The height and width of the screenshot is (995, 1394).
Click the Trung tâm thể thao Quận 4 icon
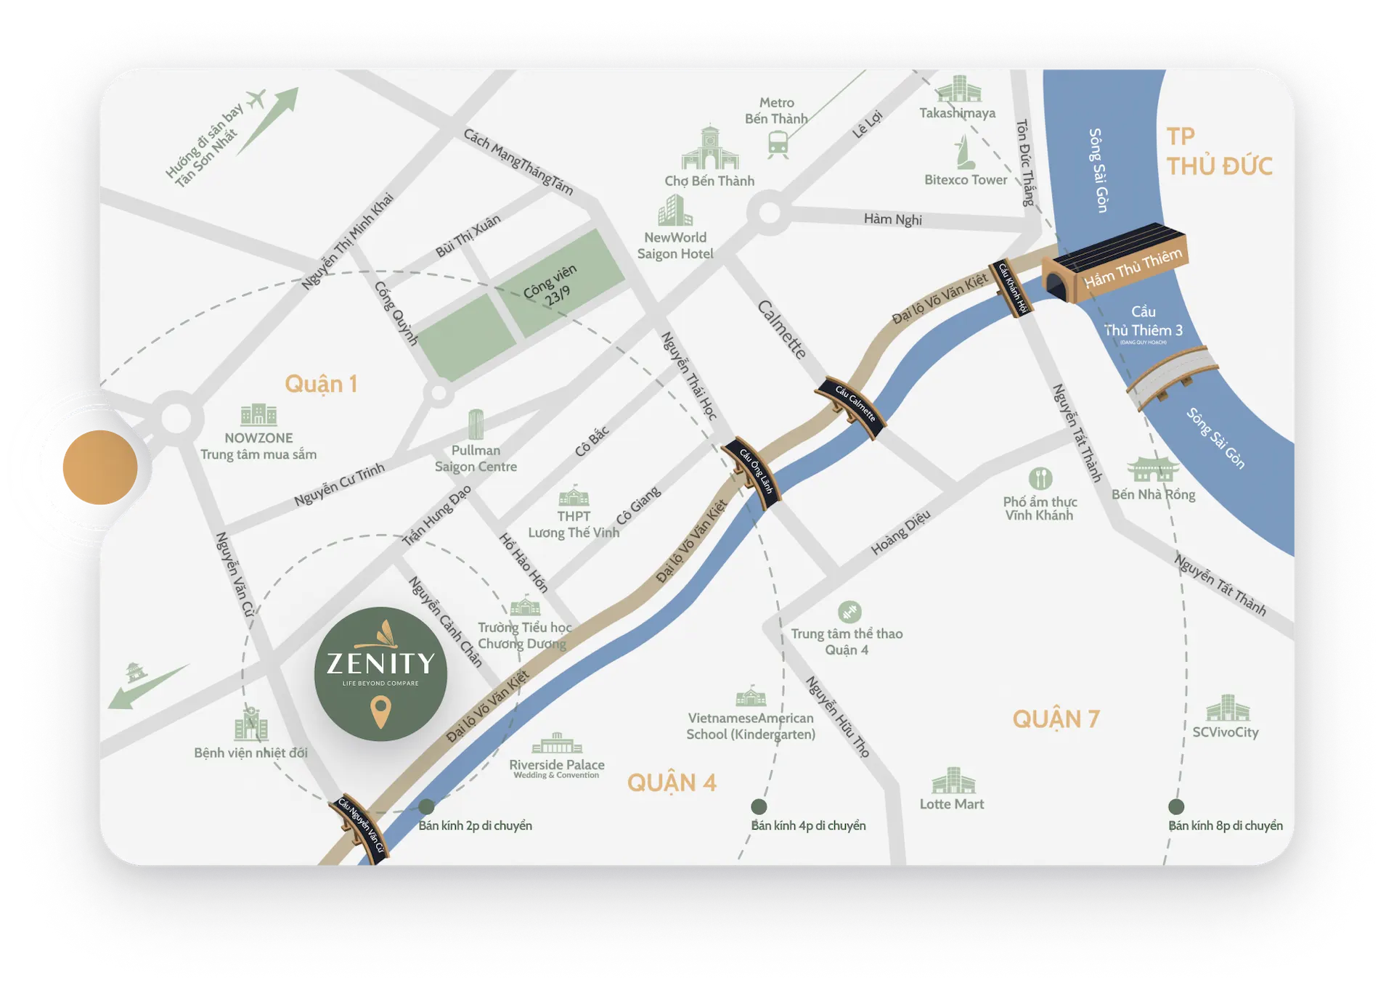coord(849,612)
